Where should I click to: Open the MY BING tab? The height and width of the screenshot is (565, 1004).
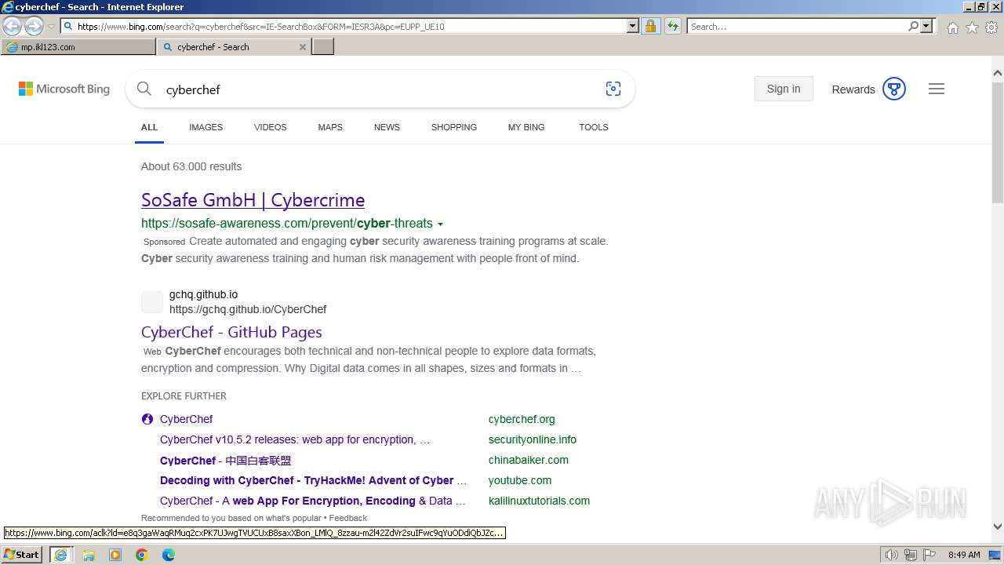pos(526,127)
